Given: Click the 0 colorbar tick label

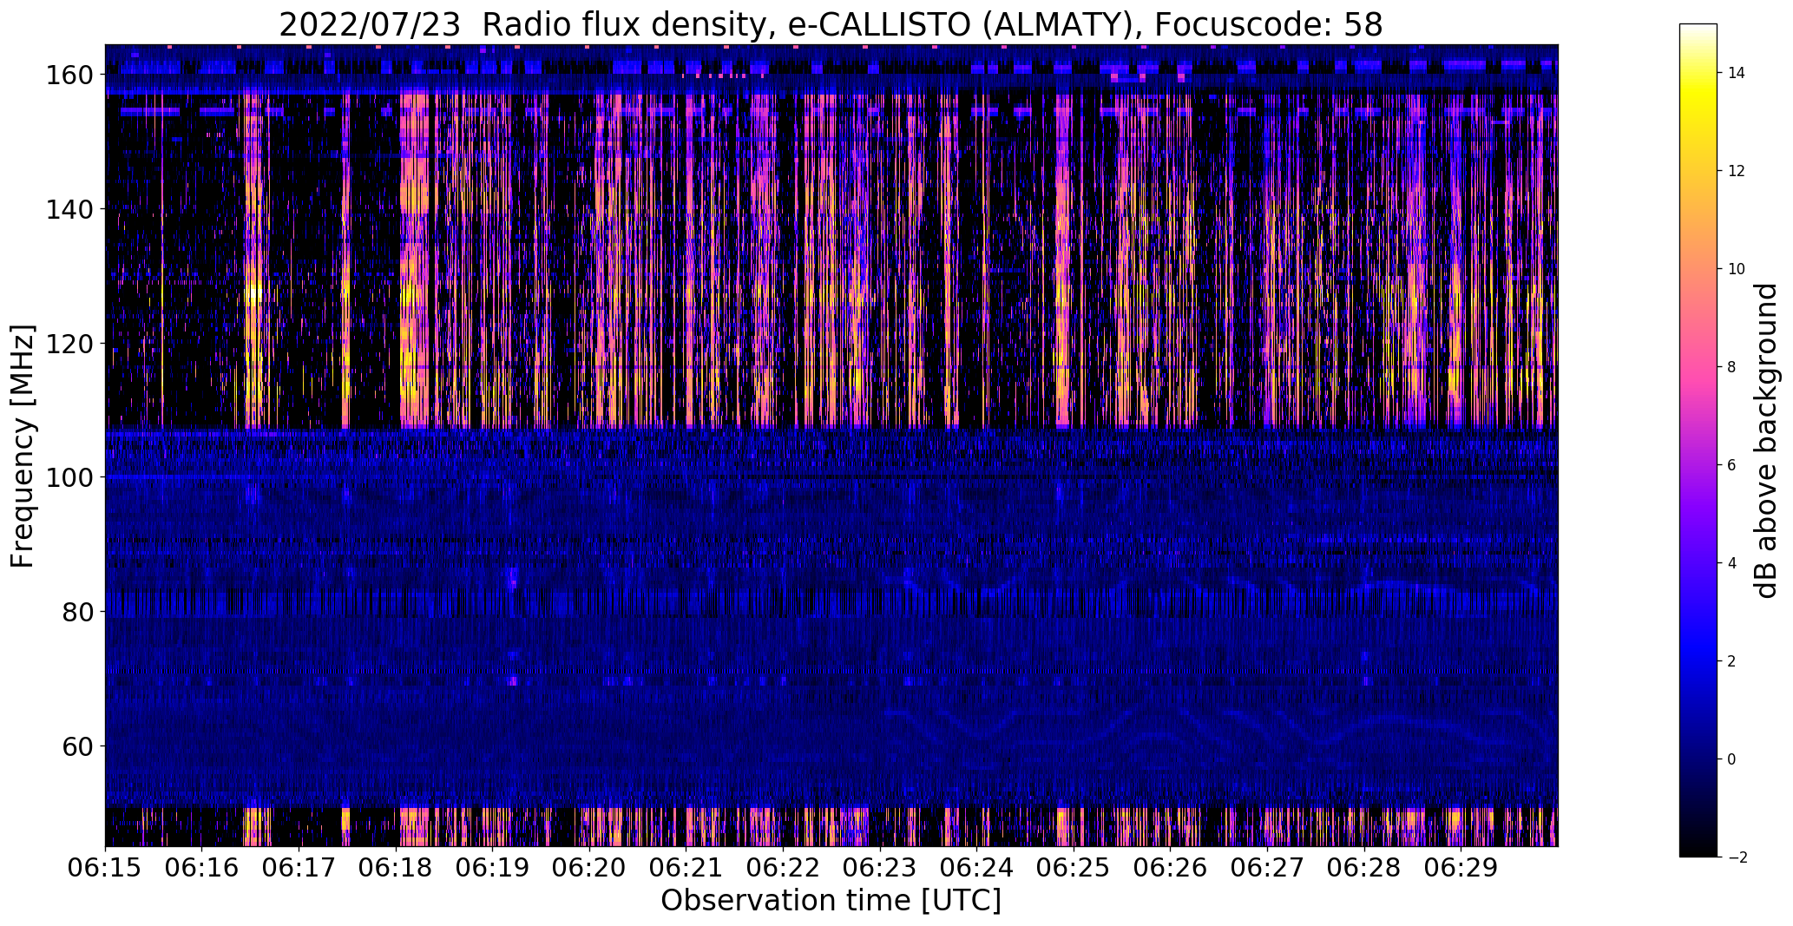Looking at the screenshot, I should click(x=1732, y=759).
